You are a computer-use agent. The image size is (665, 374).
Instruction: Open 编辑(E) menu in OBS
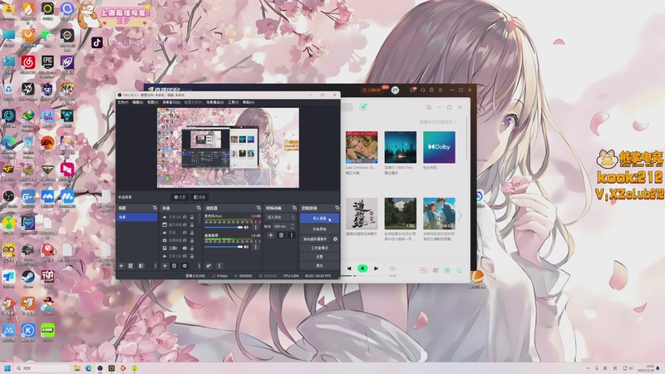(x=137, y=102)
